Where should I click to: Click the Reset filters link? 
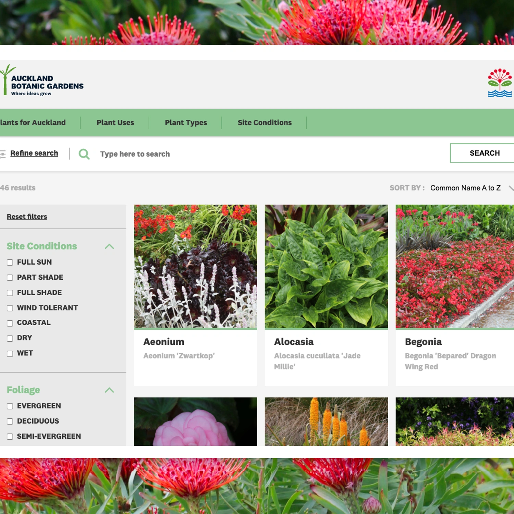pos(27,217)
